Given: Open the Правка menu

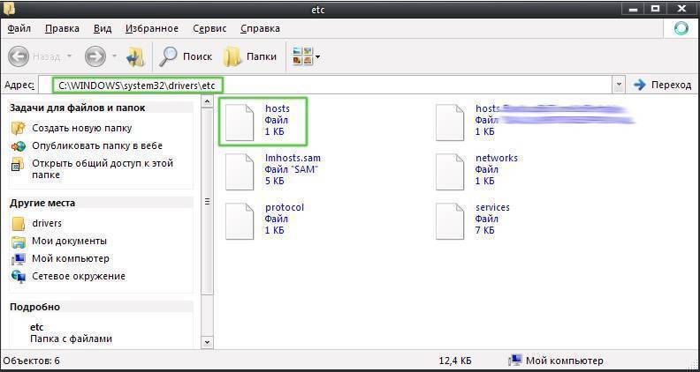Looking at the screenshot, I should click(62, 28).
